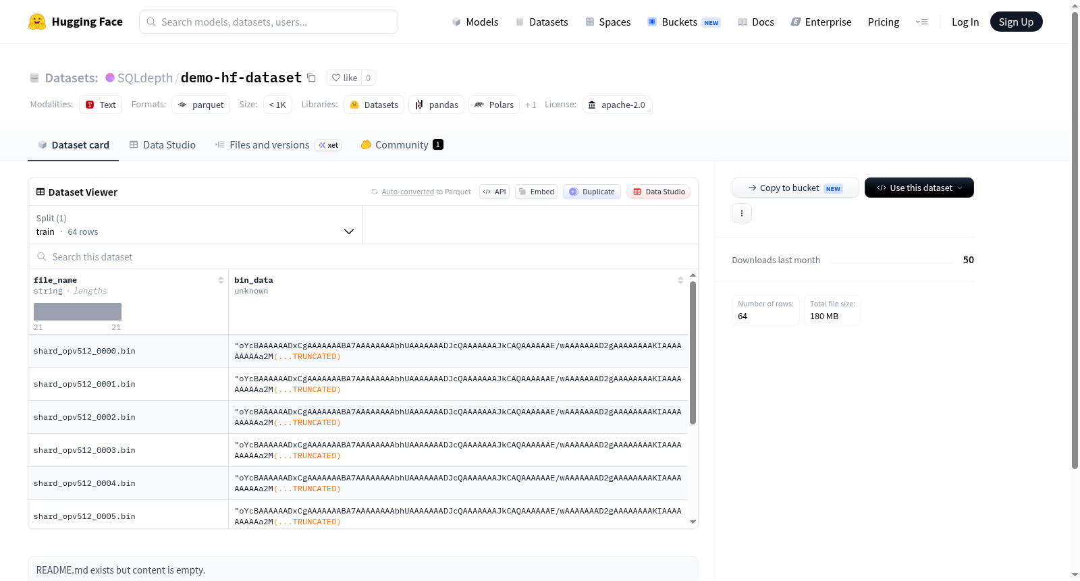The height and width of the screenshot is (581, 1080).
Task: Sort by bin_data column sort icon
Action: tap(680, 280)
